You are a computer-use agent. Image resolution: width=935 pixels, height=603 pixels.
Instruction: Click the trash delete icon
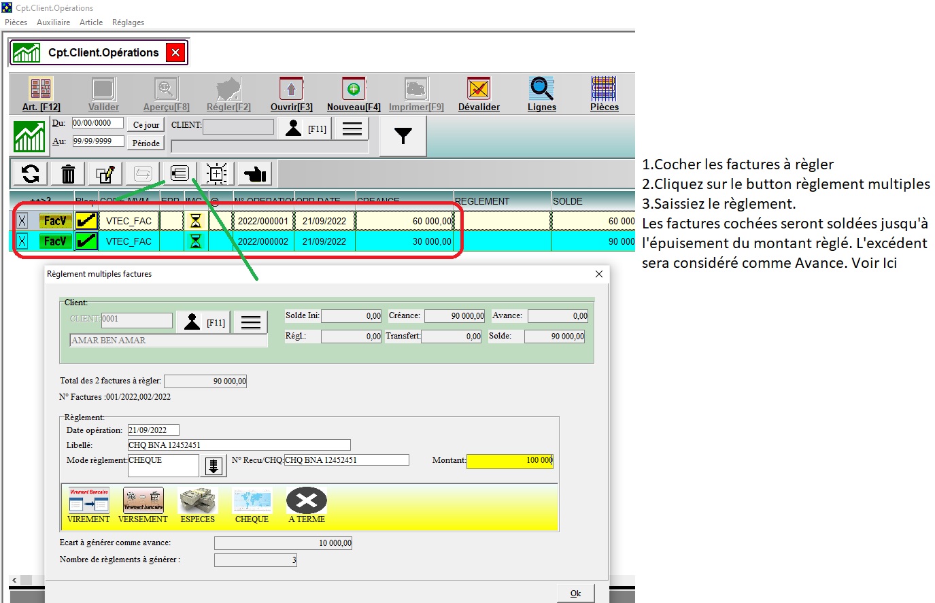coord(68,174)
